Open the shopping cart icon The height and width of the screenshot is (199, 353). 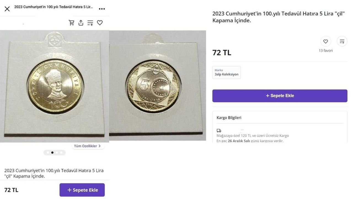[71, 23]
